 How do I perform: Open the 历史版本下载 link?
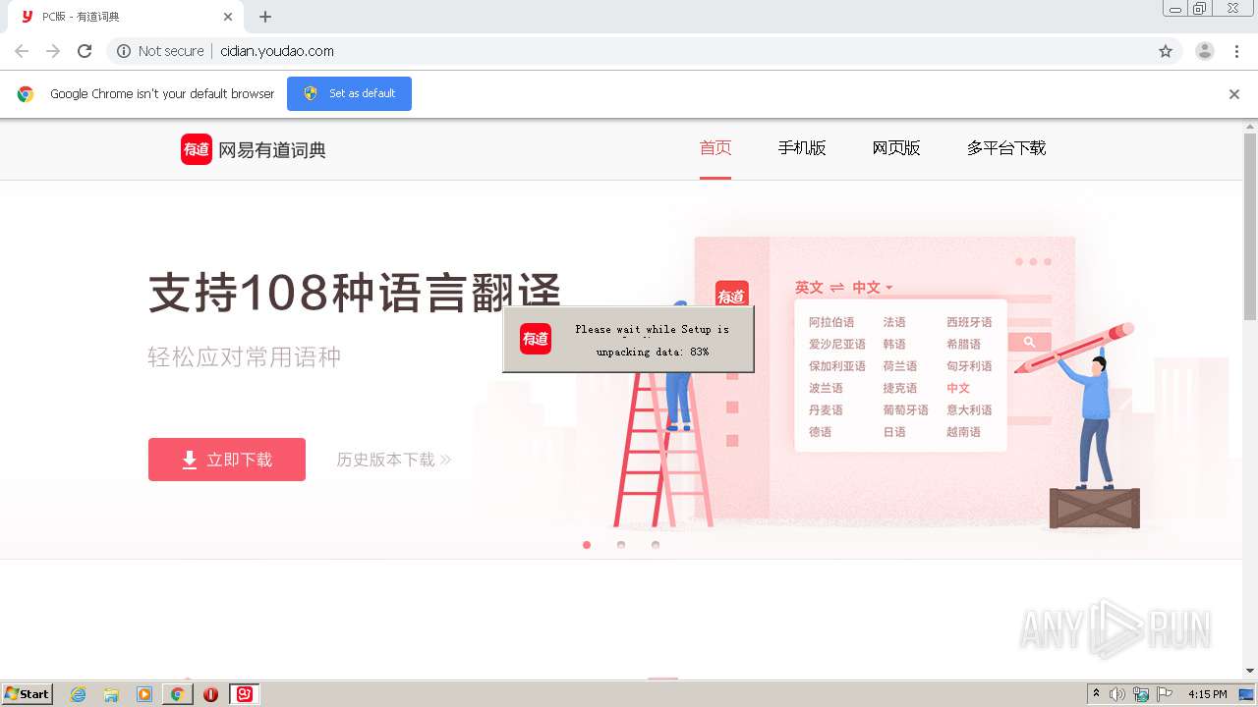point(393,460)
